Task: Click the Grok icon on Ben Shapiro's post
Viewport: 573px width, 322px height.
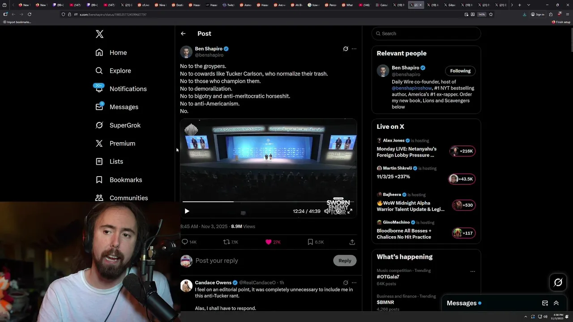Action: coord(346,49)
